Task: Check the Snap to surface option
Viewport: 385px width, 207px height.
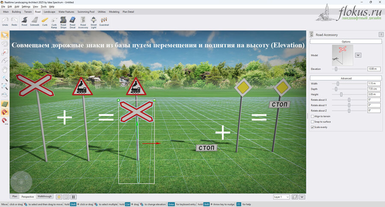Action: (312, 122)
